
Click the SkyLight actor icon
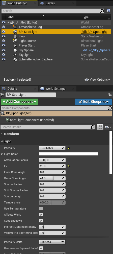[15, 55]
